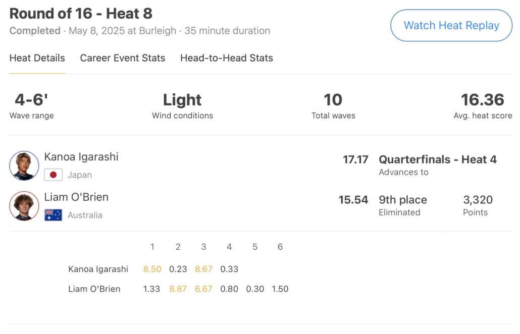Screen dimensions: 520x334
Task: Click the Watch Heat Replay button
Action: (451, 26)
